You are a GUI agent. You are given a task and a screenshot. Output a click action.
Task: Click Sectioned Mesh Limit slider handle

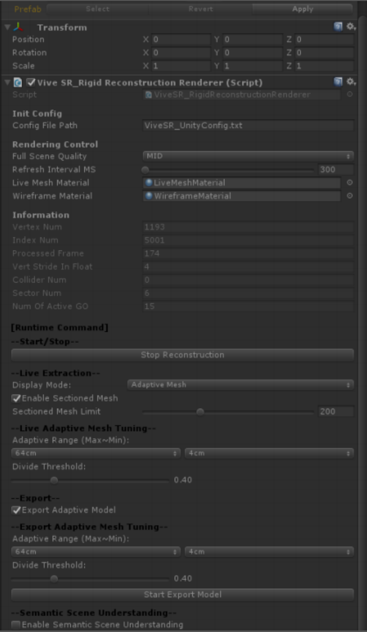click(200, 412)
